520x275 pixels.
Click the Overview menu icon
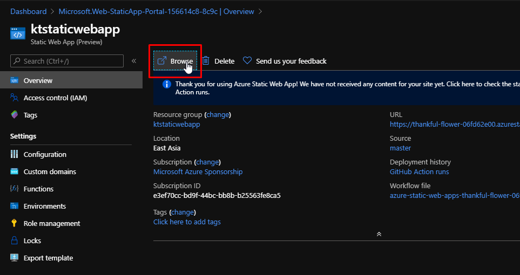14,80
